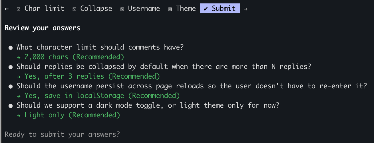Click the '2,000 chars (Recommended)' answer
Screen dimensions: 374x143
(74, 57)
